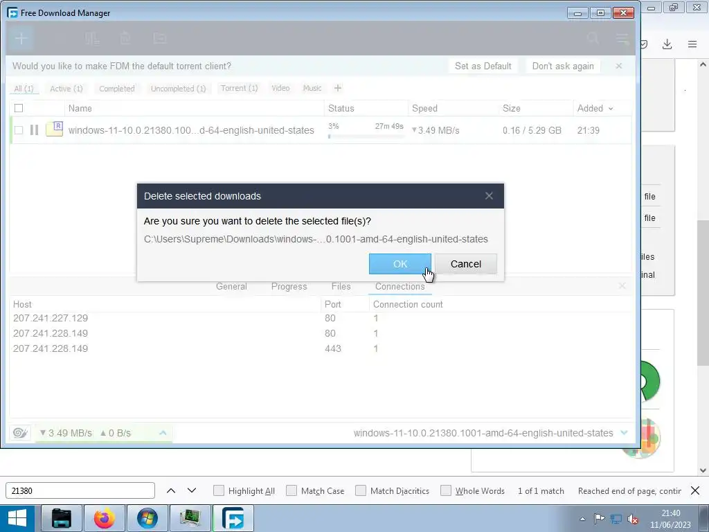Click the yellow file type icon in download row

point(54,130)
